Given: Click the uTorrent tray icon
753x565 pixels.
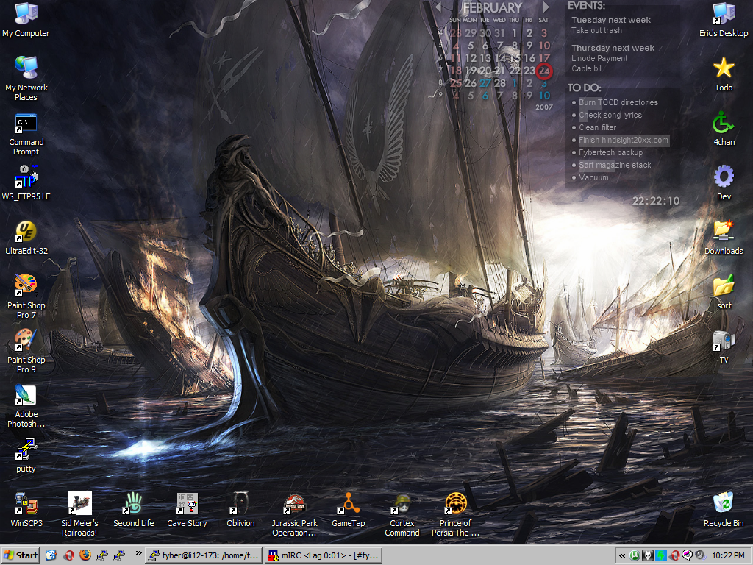Looking at the screenshot, I should pyautogui.click(x=635, y=555).
